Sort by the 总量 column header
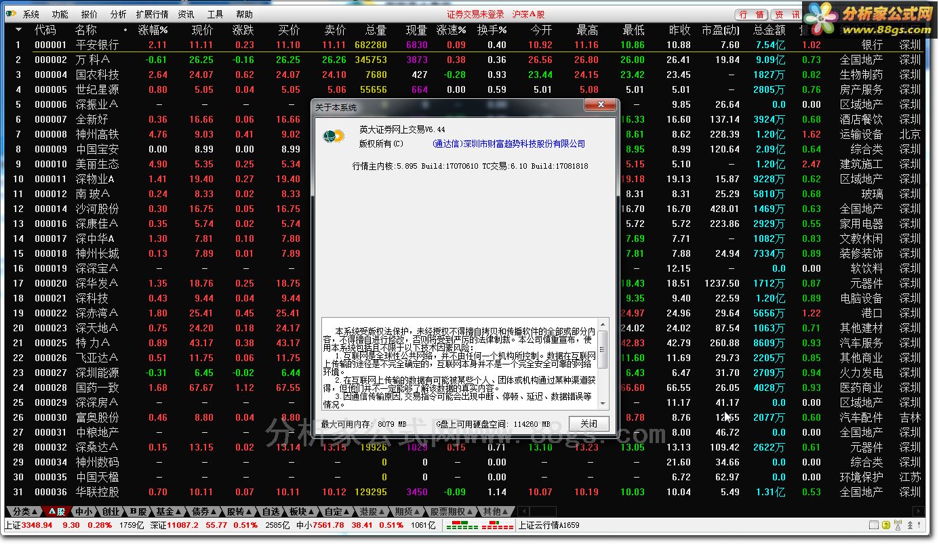Image resolution: width=939 pixels, height=544 pixels. point(376,30)
